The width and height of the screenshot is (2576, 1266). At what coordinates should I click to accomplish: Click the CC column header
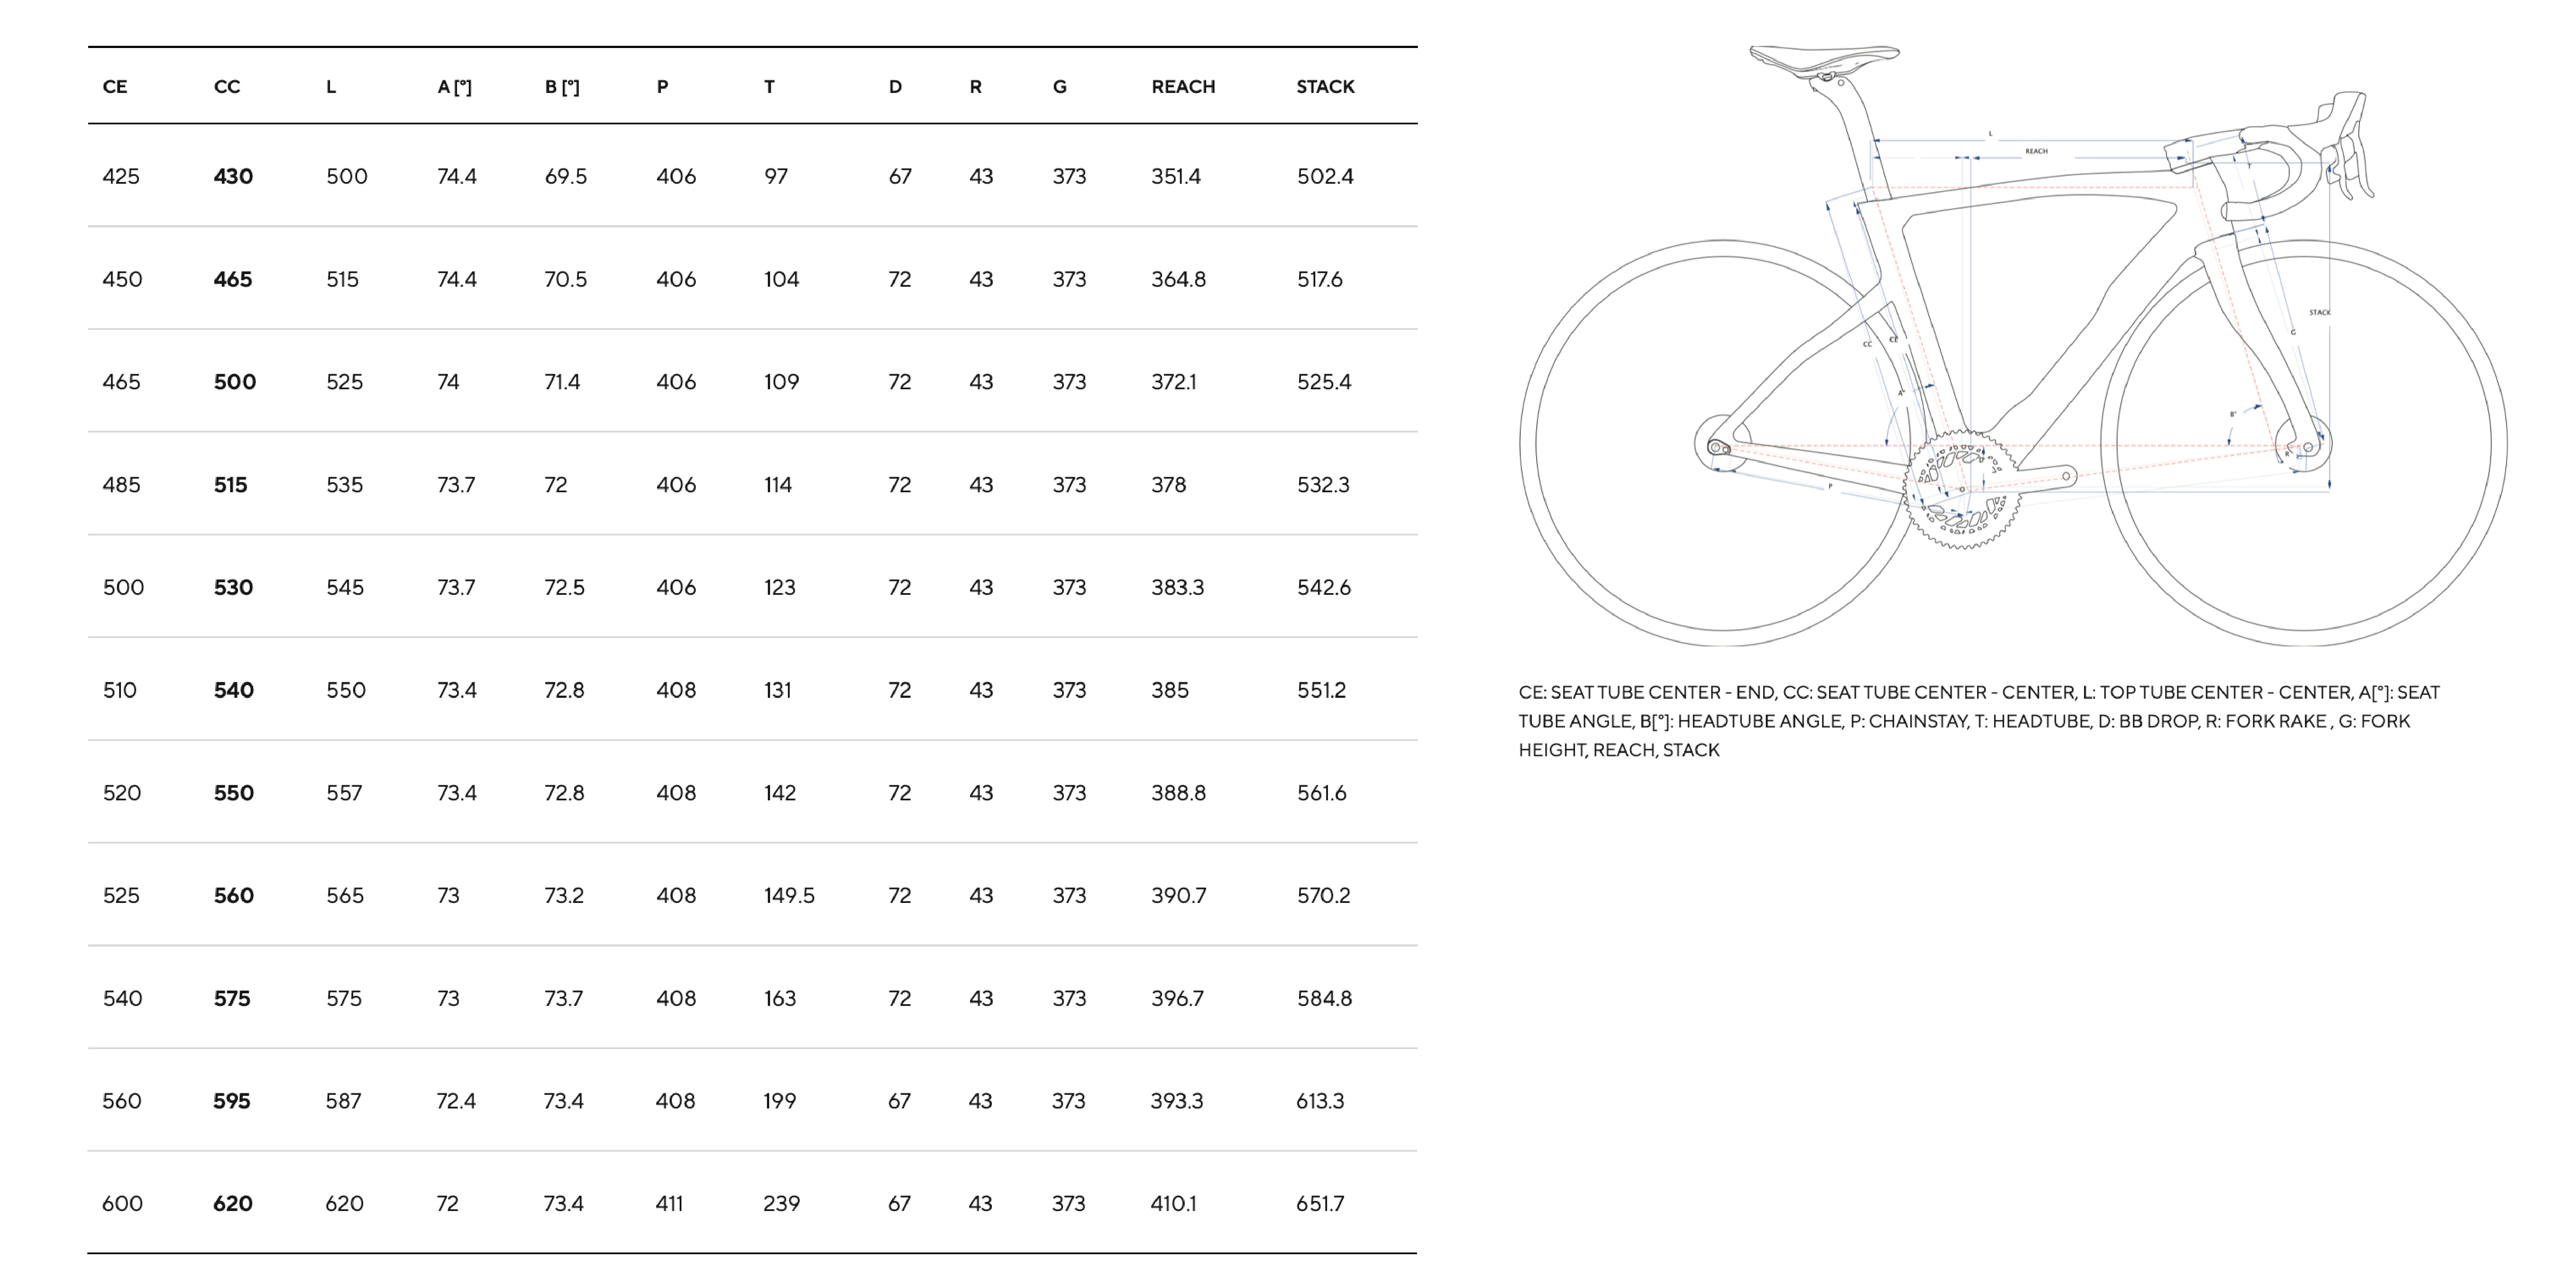[x=227, y=87]
